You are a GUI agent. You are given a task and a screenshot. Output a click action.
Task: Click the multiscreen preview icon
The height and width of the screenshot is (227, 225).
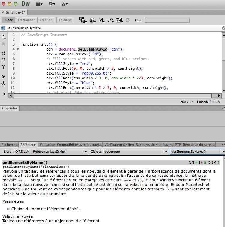coord(83,20)
